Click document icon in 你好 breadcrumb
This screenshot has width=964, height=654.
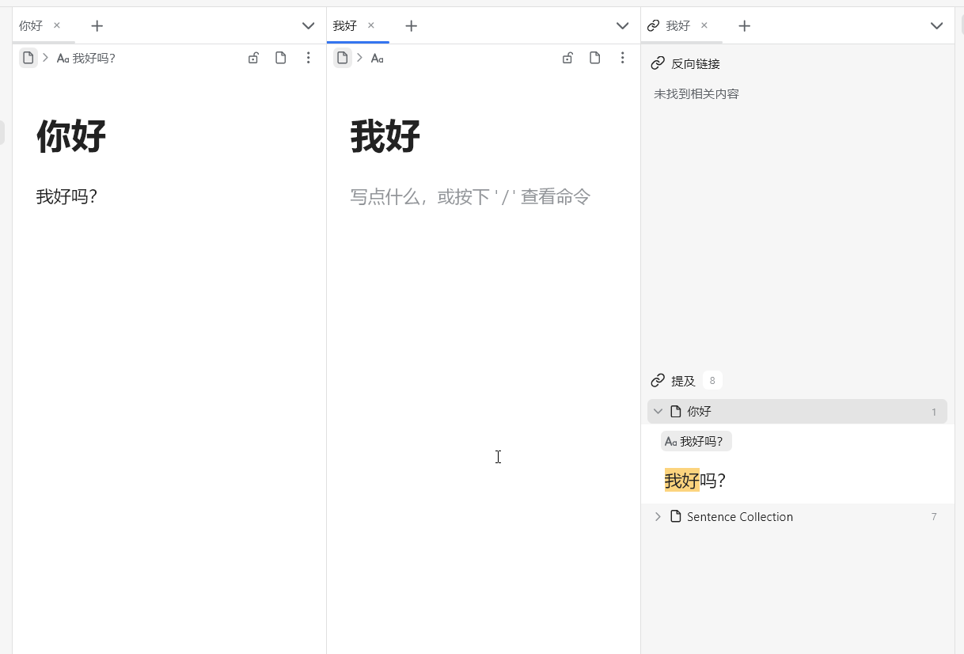click(28, 58)
